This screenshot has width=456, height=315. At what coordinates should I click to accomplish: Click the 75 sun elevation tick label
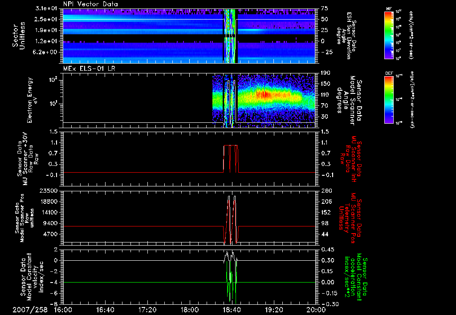pos(324,8)
